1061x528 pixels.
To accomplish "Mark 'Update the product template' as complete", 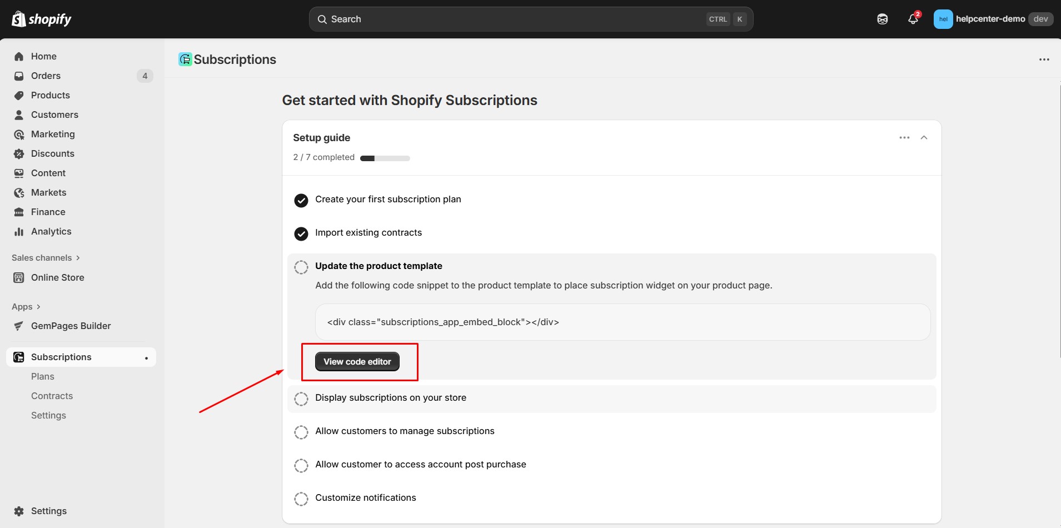I will [301, 267].
